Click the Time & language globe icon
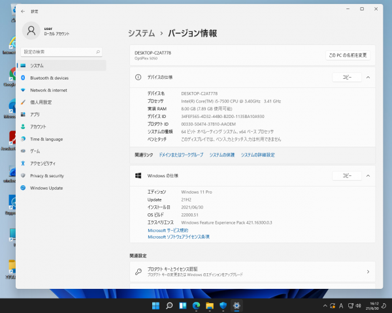 pos(23,139)
